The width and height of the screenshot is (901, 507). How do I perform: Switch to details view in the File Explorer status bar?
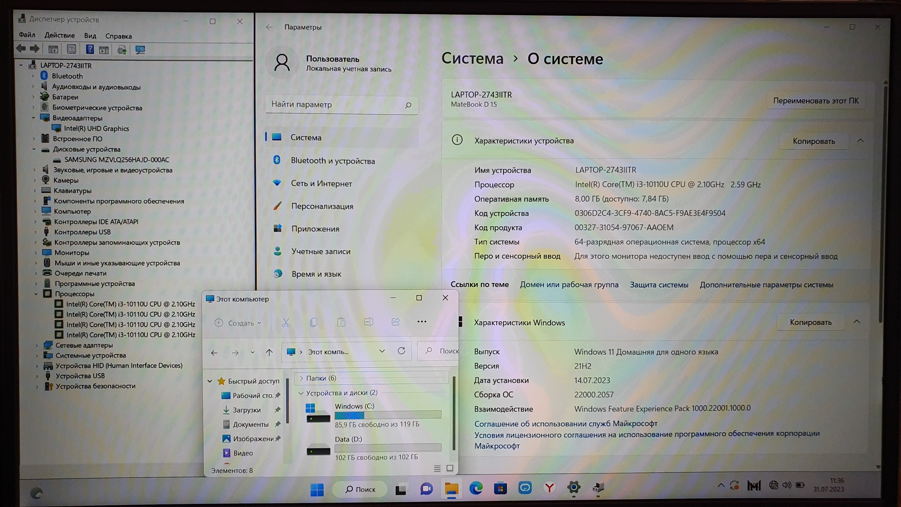[x=437, y=468]
